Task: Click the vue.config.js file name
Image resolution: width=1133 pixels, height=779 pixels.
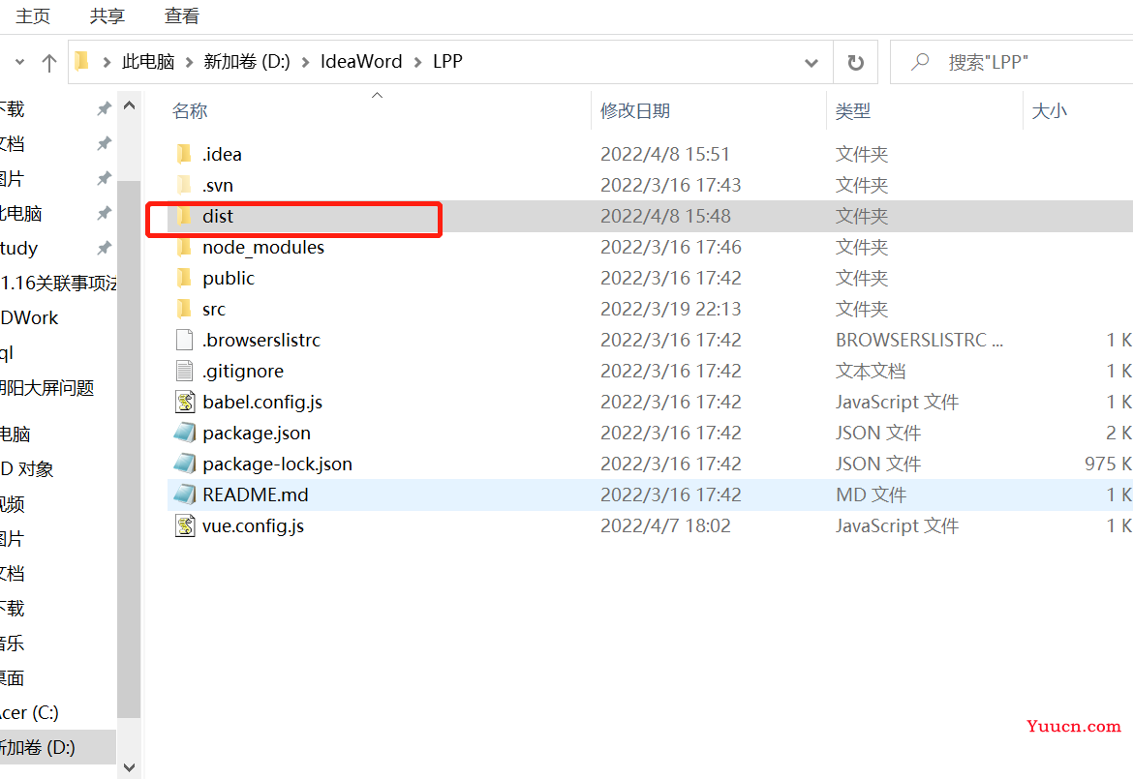Action: tap(253, 525)
